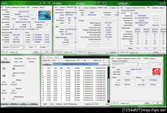Click the '28.4977 GFlops peak' status entry
Viewport: 167px width, 113px height.
click(70, 104)
